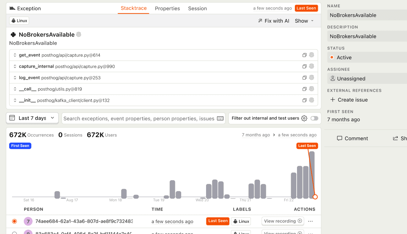Expand the get_event frame
Image resolution: width=407 pixels, height=234 pixels.
[x=15, y=55]
